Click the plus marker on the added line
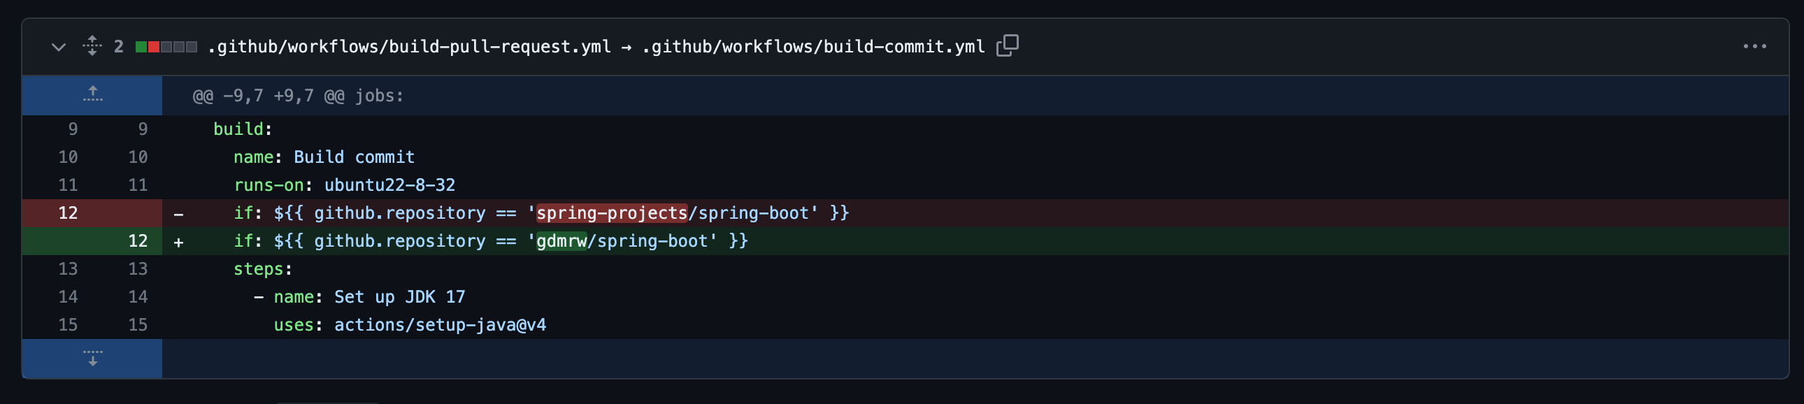 [178, 242]
